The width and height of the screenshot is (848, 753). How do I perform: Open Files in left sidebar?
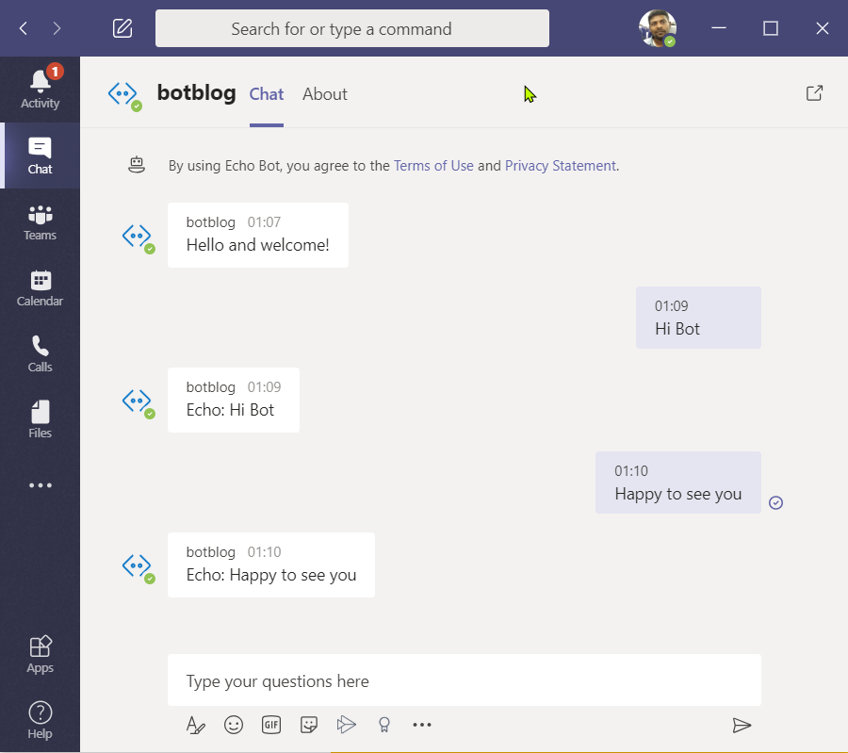40,419
